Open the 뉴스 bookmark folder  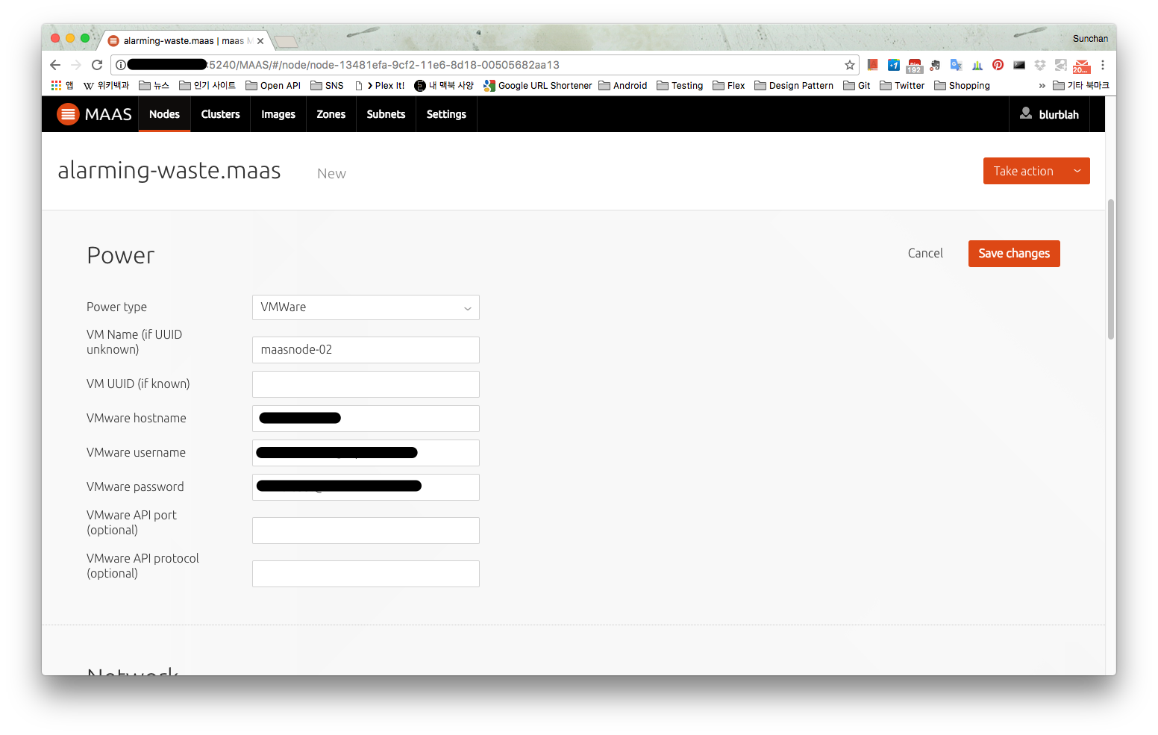coord(154,85)
